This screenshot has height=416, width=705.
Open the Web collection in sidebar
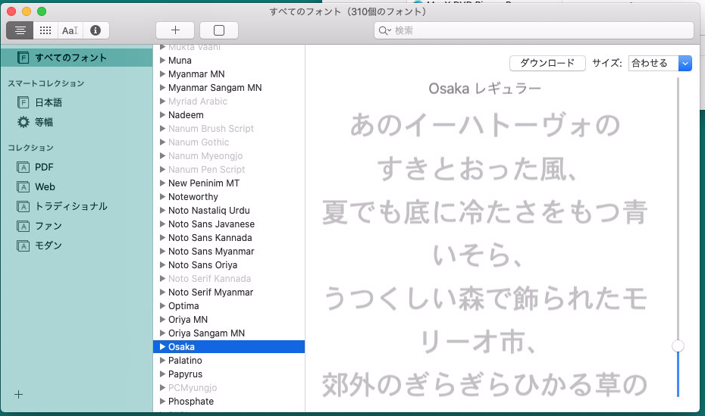point(45,186)
